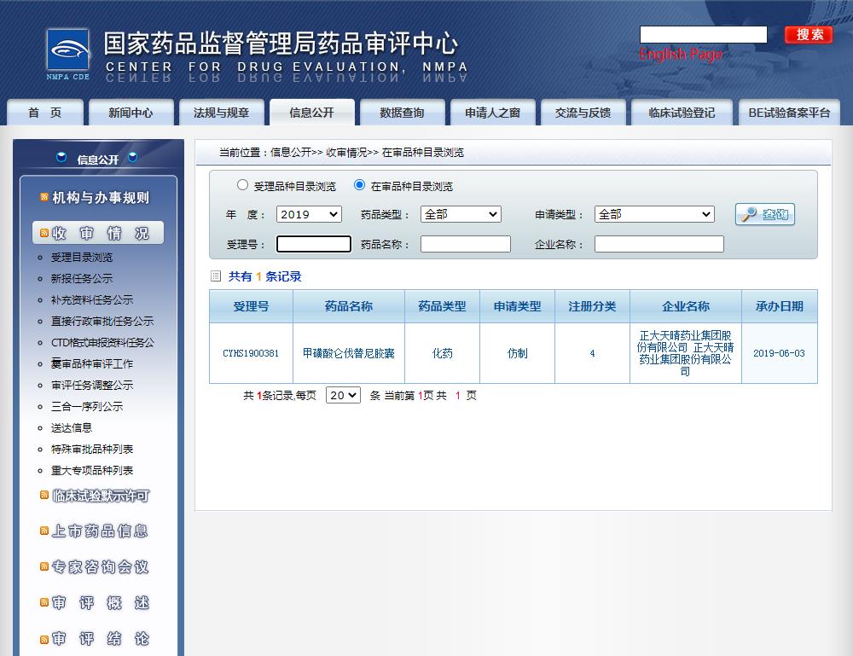Expand the 专家咨询会议 sidebar section
Screen dimensions: 853x656
(x=100, y=566)
